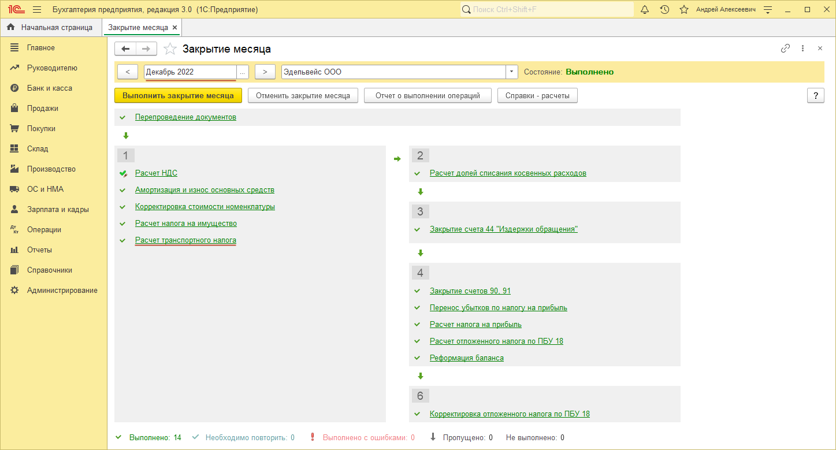The image size is (836, 450).
Task: Open help with the ? button
Action: (x=815, y=95)
